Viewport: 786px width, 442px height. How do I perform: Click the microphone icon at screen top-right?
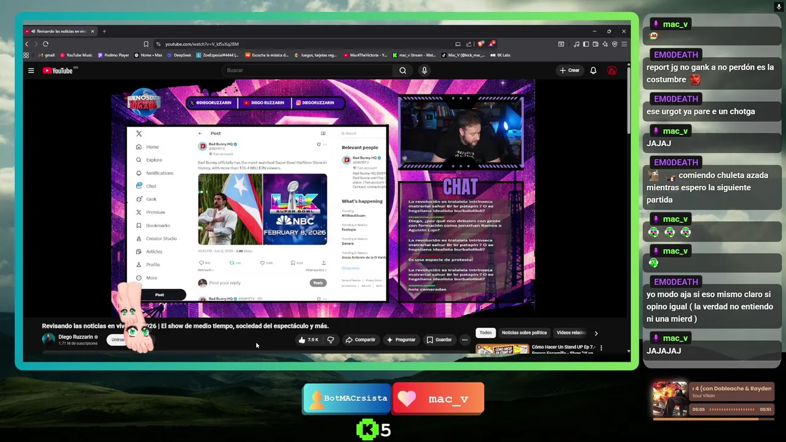coord(779,7)
